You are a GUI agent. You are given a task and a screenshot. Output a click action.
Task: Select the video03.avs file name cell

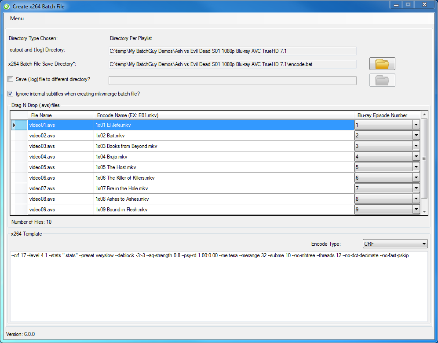pos(61,146)
